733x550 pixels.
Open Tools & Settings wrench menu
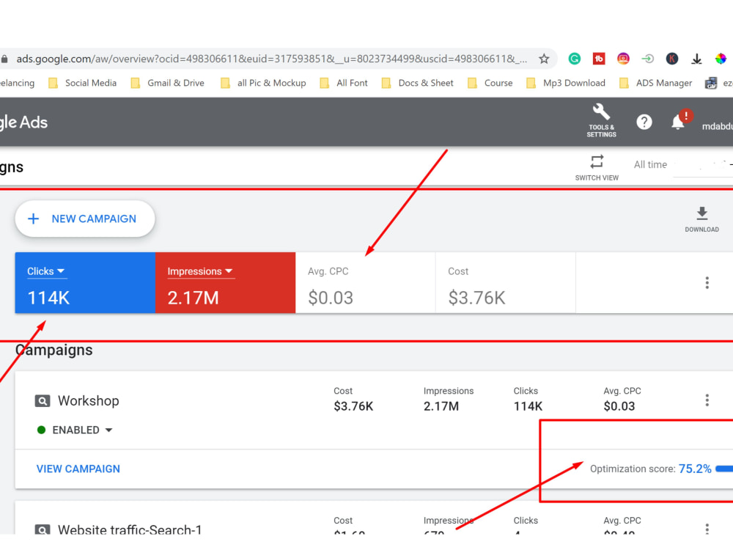tap(601, 121)
